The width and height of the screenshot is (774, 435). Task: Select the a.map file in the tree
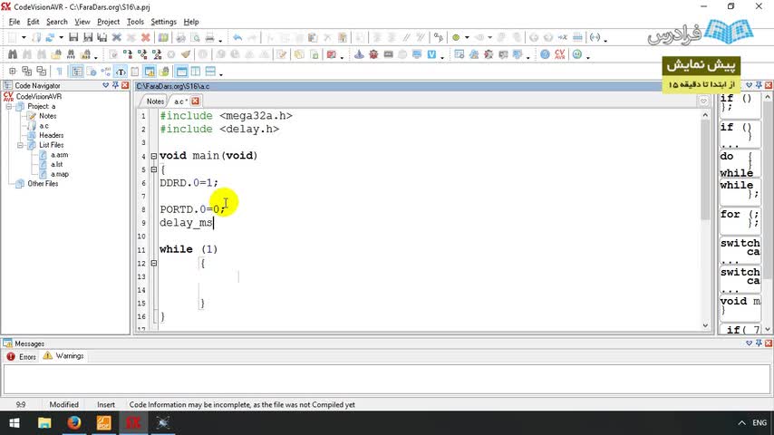60,174
